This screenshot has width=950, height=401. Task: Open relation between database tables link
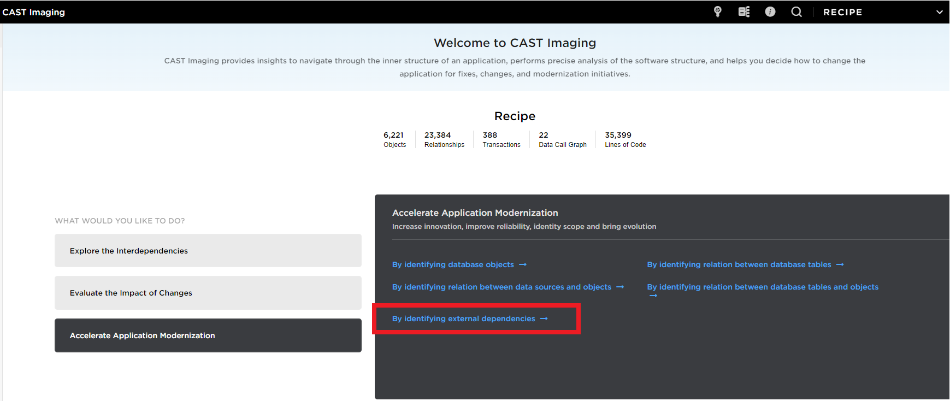point(739,264)
